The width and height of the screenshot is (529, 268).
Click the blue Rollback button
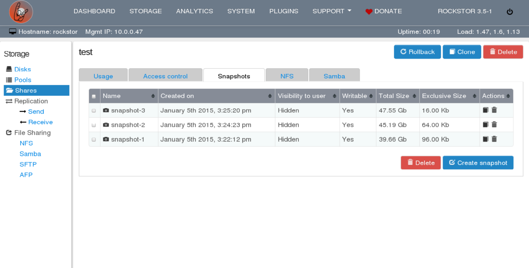pos(417,52)
